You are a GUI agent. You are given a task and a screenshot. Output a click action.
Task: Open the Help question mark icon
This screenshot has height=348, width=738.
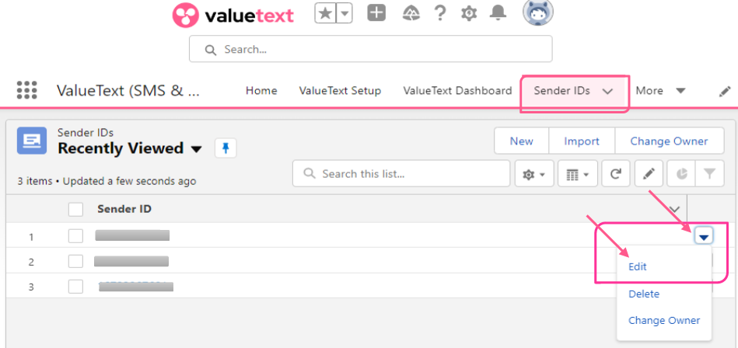point(440,13)
